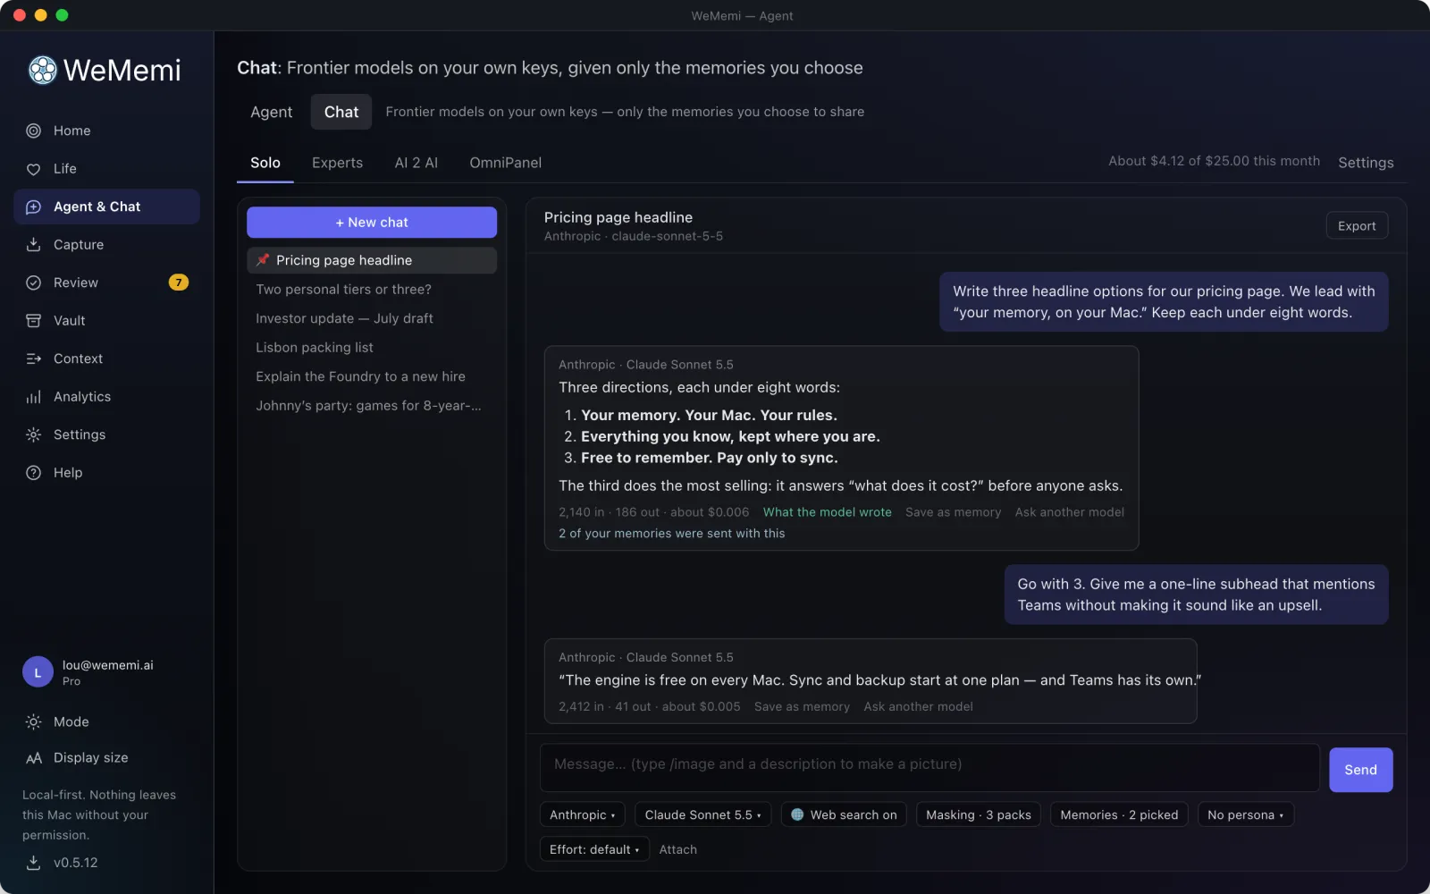Click the WeMemi logo icon
This screenshot has height=894, width=1430.
[x=42, y=70]
